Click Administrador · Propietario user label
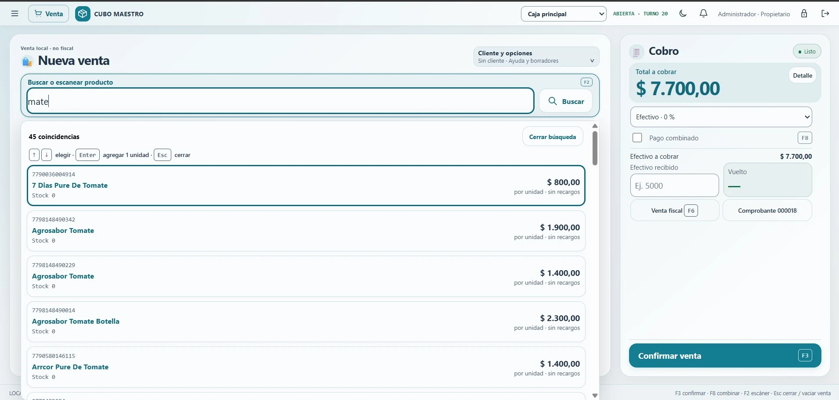Screen dimensions: 839x400 click(754, 14)
